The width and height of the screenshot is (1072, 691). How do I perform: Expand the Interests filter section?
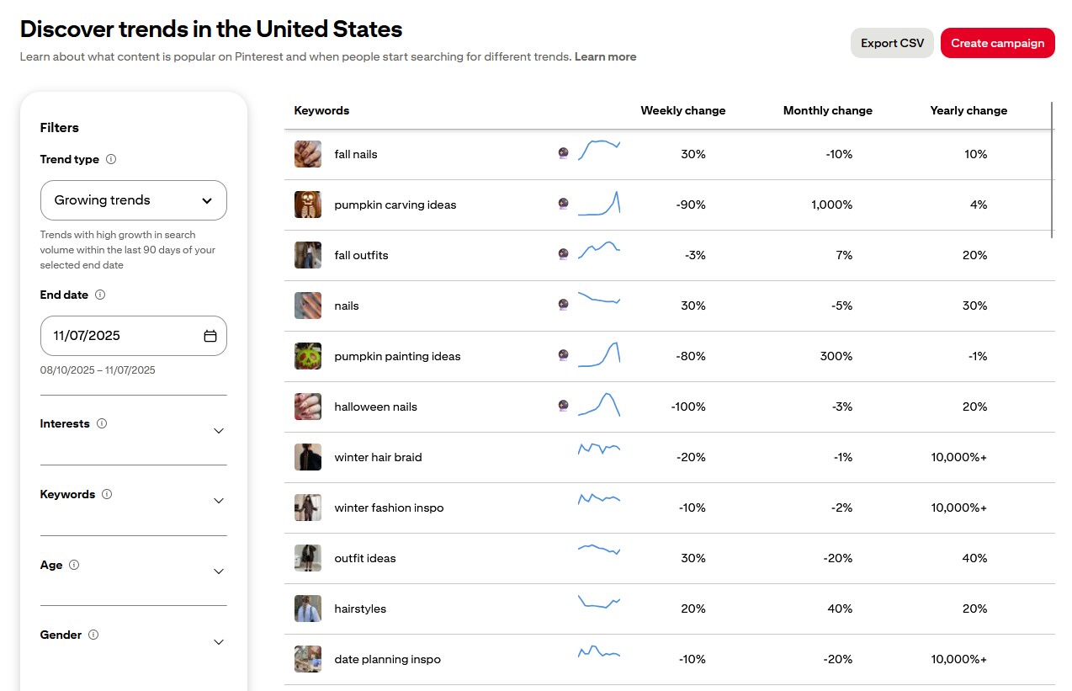pos(219,430)
